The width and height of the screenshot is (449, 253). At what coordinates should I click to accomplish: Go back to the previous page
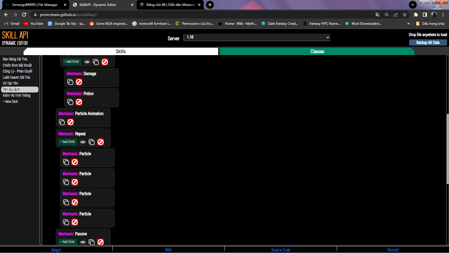pyautogui.click(x=6, y=15)
